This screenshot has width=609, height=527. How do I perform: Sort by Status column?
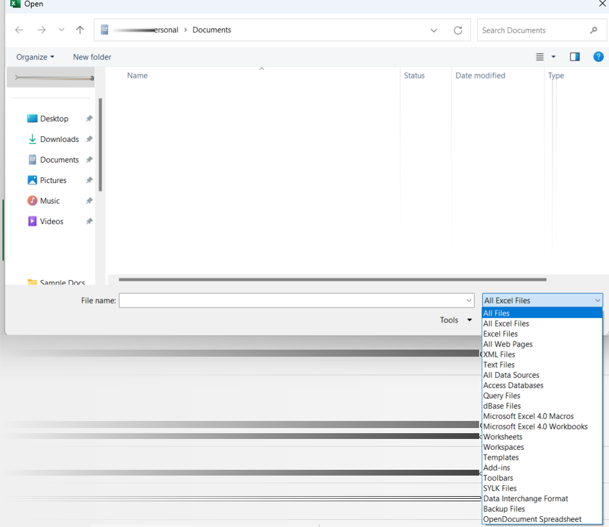point(414,76)
